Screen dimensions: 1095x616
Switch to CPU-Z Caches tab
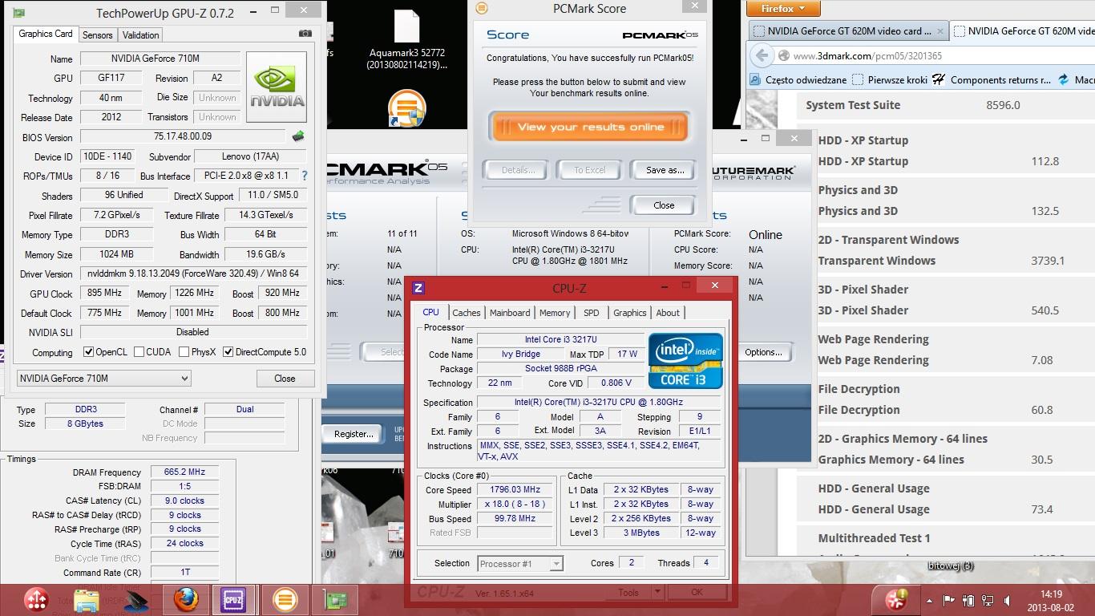[467, 313]
